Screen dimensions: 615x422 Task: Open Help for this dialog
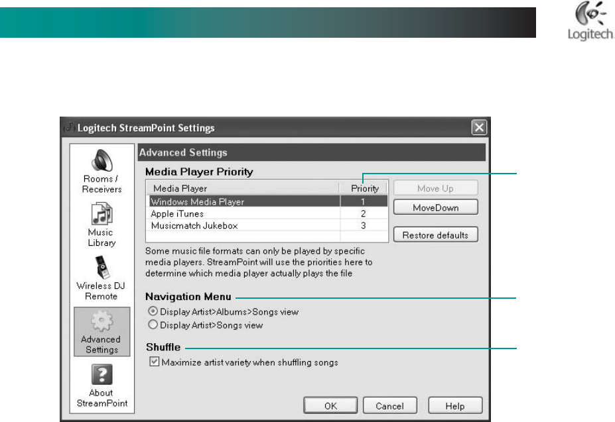tap(455, 405)
